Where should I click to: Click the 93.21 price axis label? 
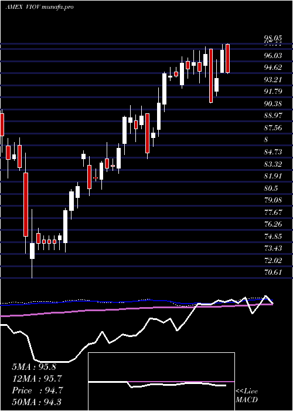click(273, 80)
